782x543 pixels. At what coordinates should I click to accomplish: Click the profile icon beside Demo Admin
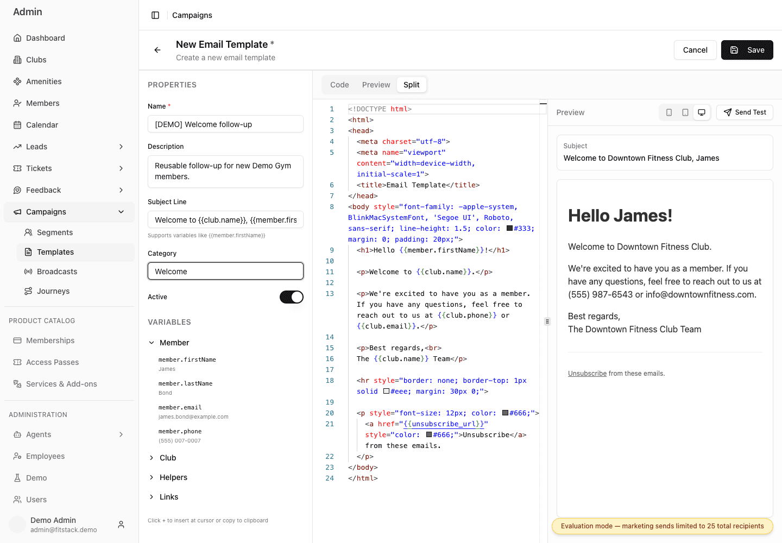pos(121,525)
